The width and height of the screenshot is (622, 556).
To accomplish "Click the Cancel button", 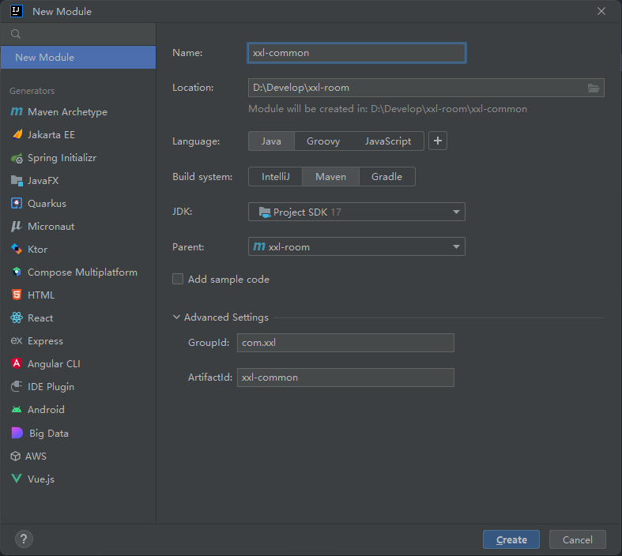I will click(x=578, y=539).
